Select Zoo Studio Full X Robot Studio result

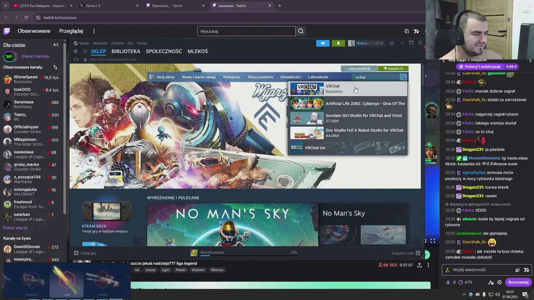348,132
